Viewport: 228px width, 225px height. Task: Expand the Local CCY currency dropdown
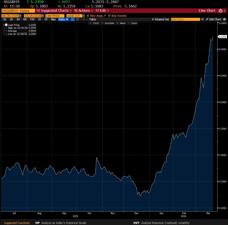tap(84, 16)
